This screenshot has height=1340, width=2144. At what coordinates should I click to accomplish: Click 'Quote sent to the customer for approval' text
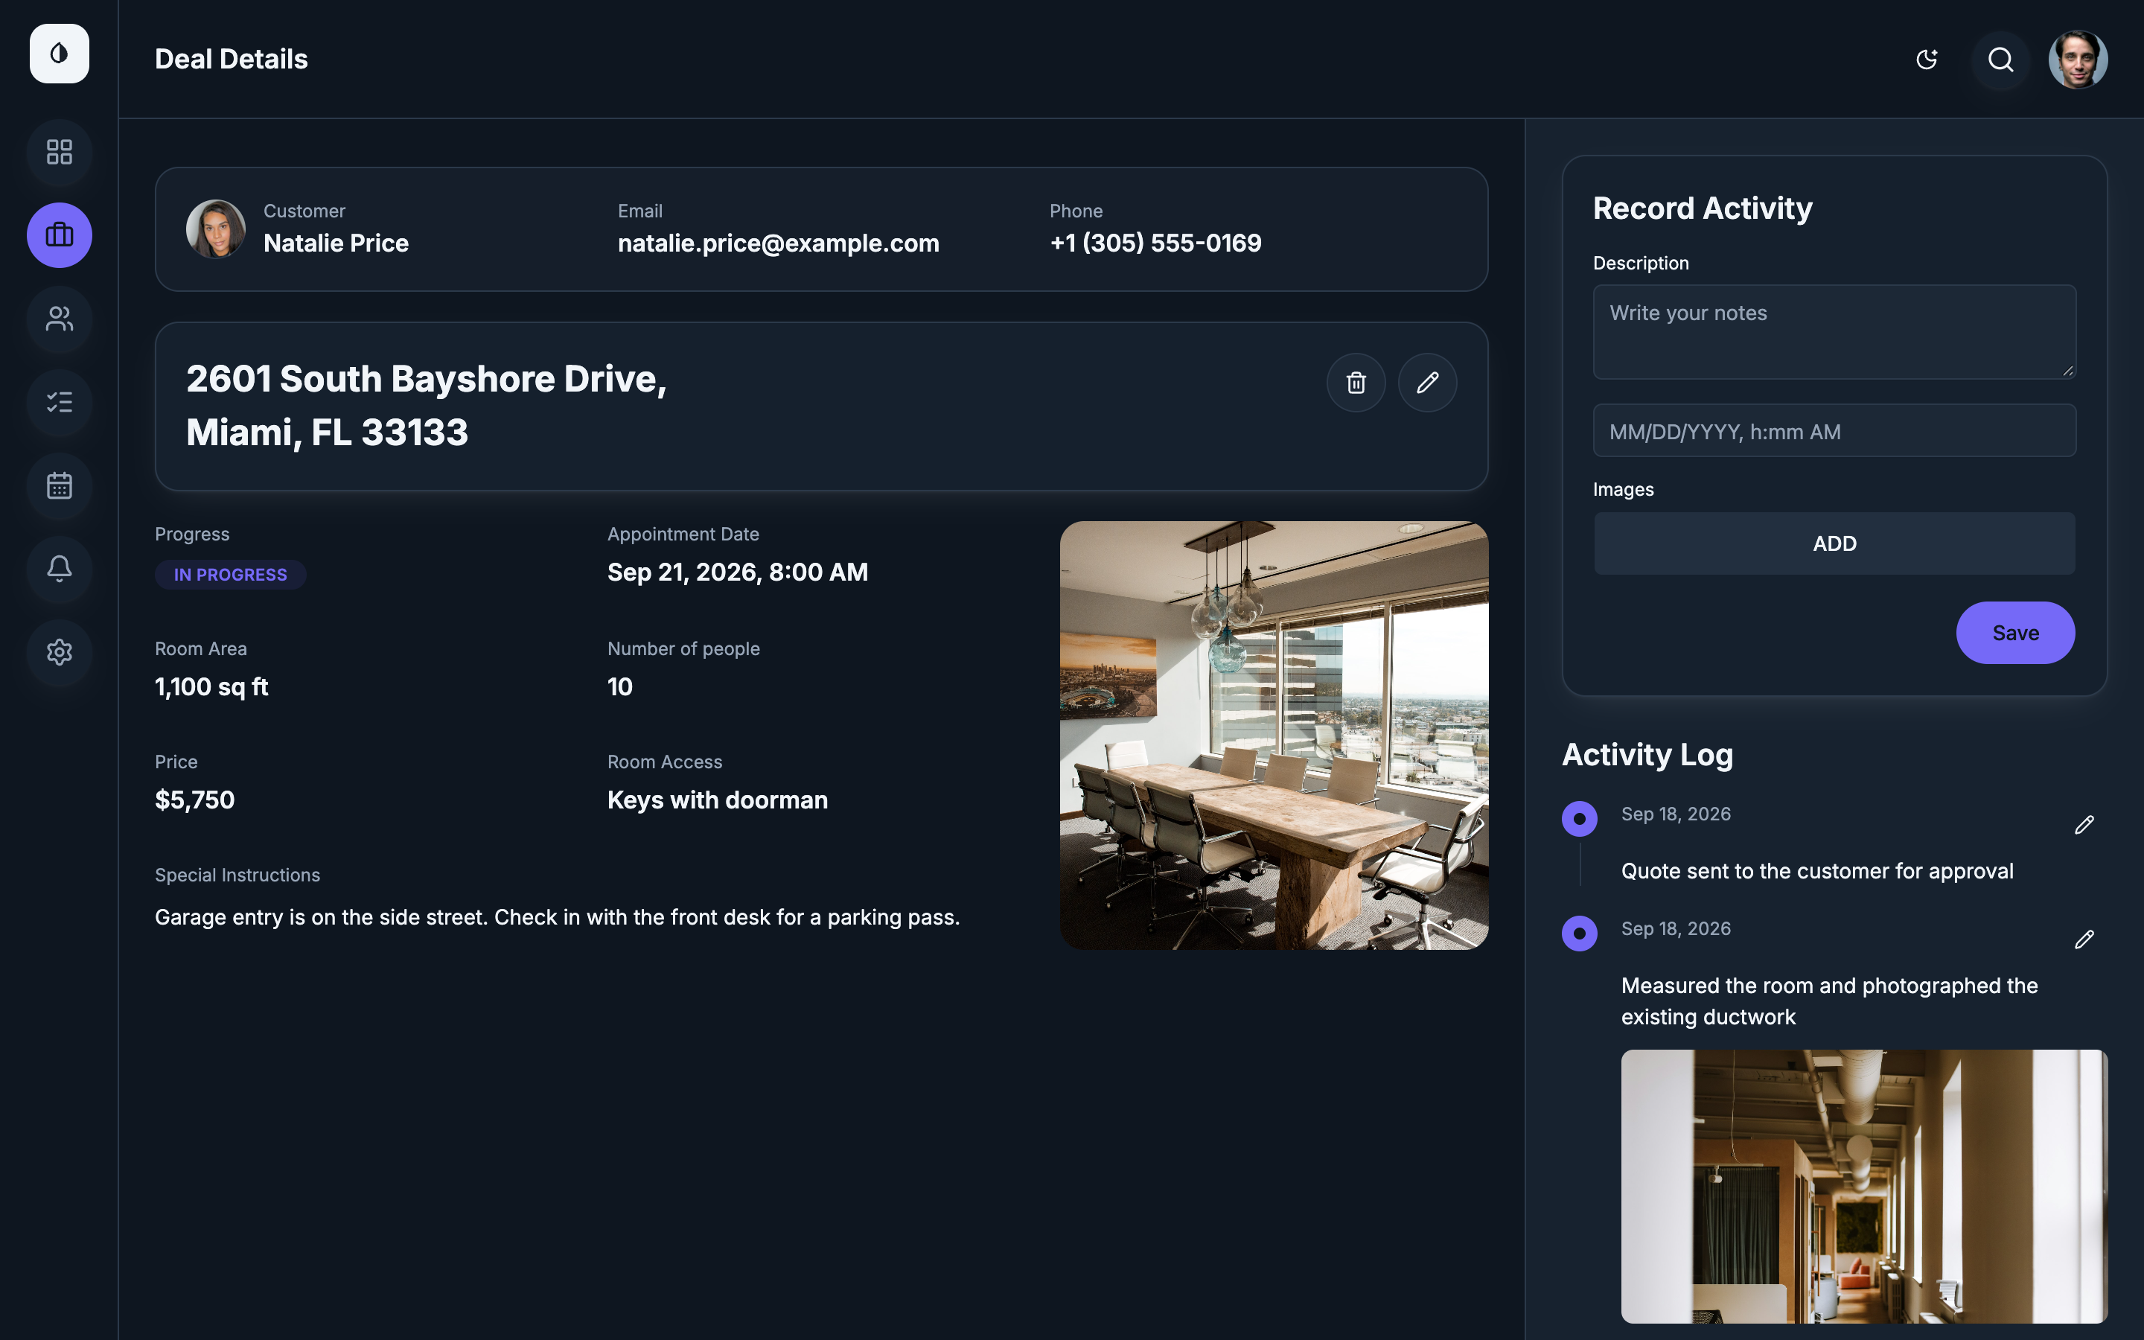pyautogui.click(x=1817, y=871)
